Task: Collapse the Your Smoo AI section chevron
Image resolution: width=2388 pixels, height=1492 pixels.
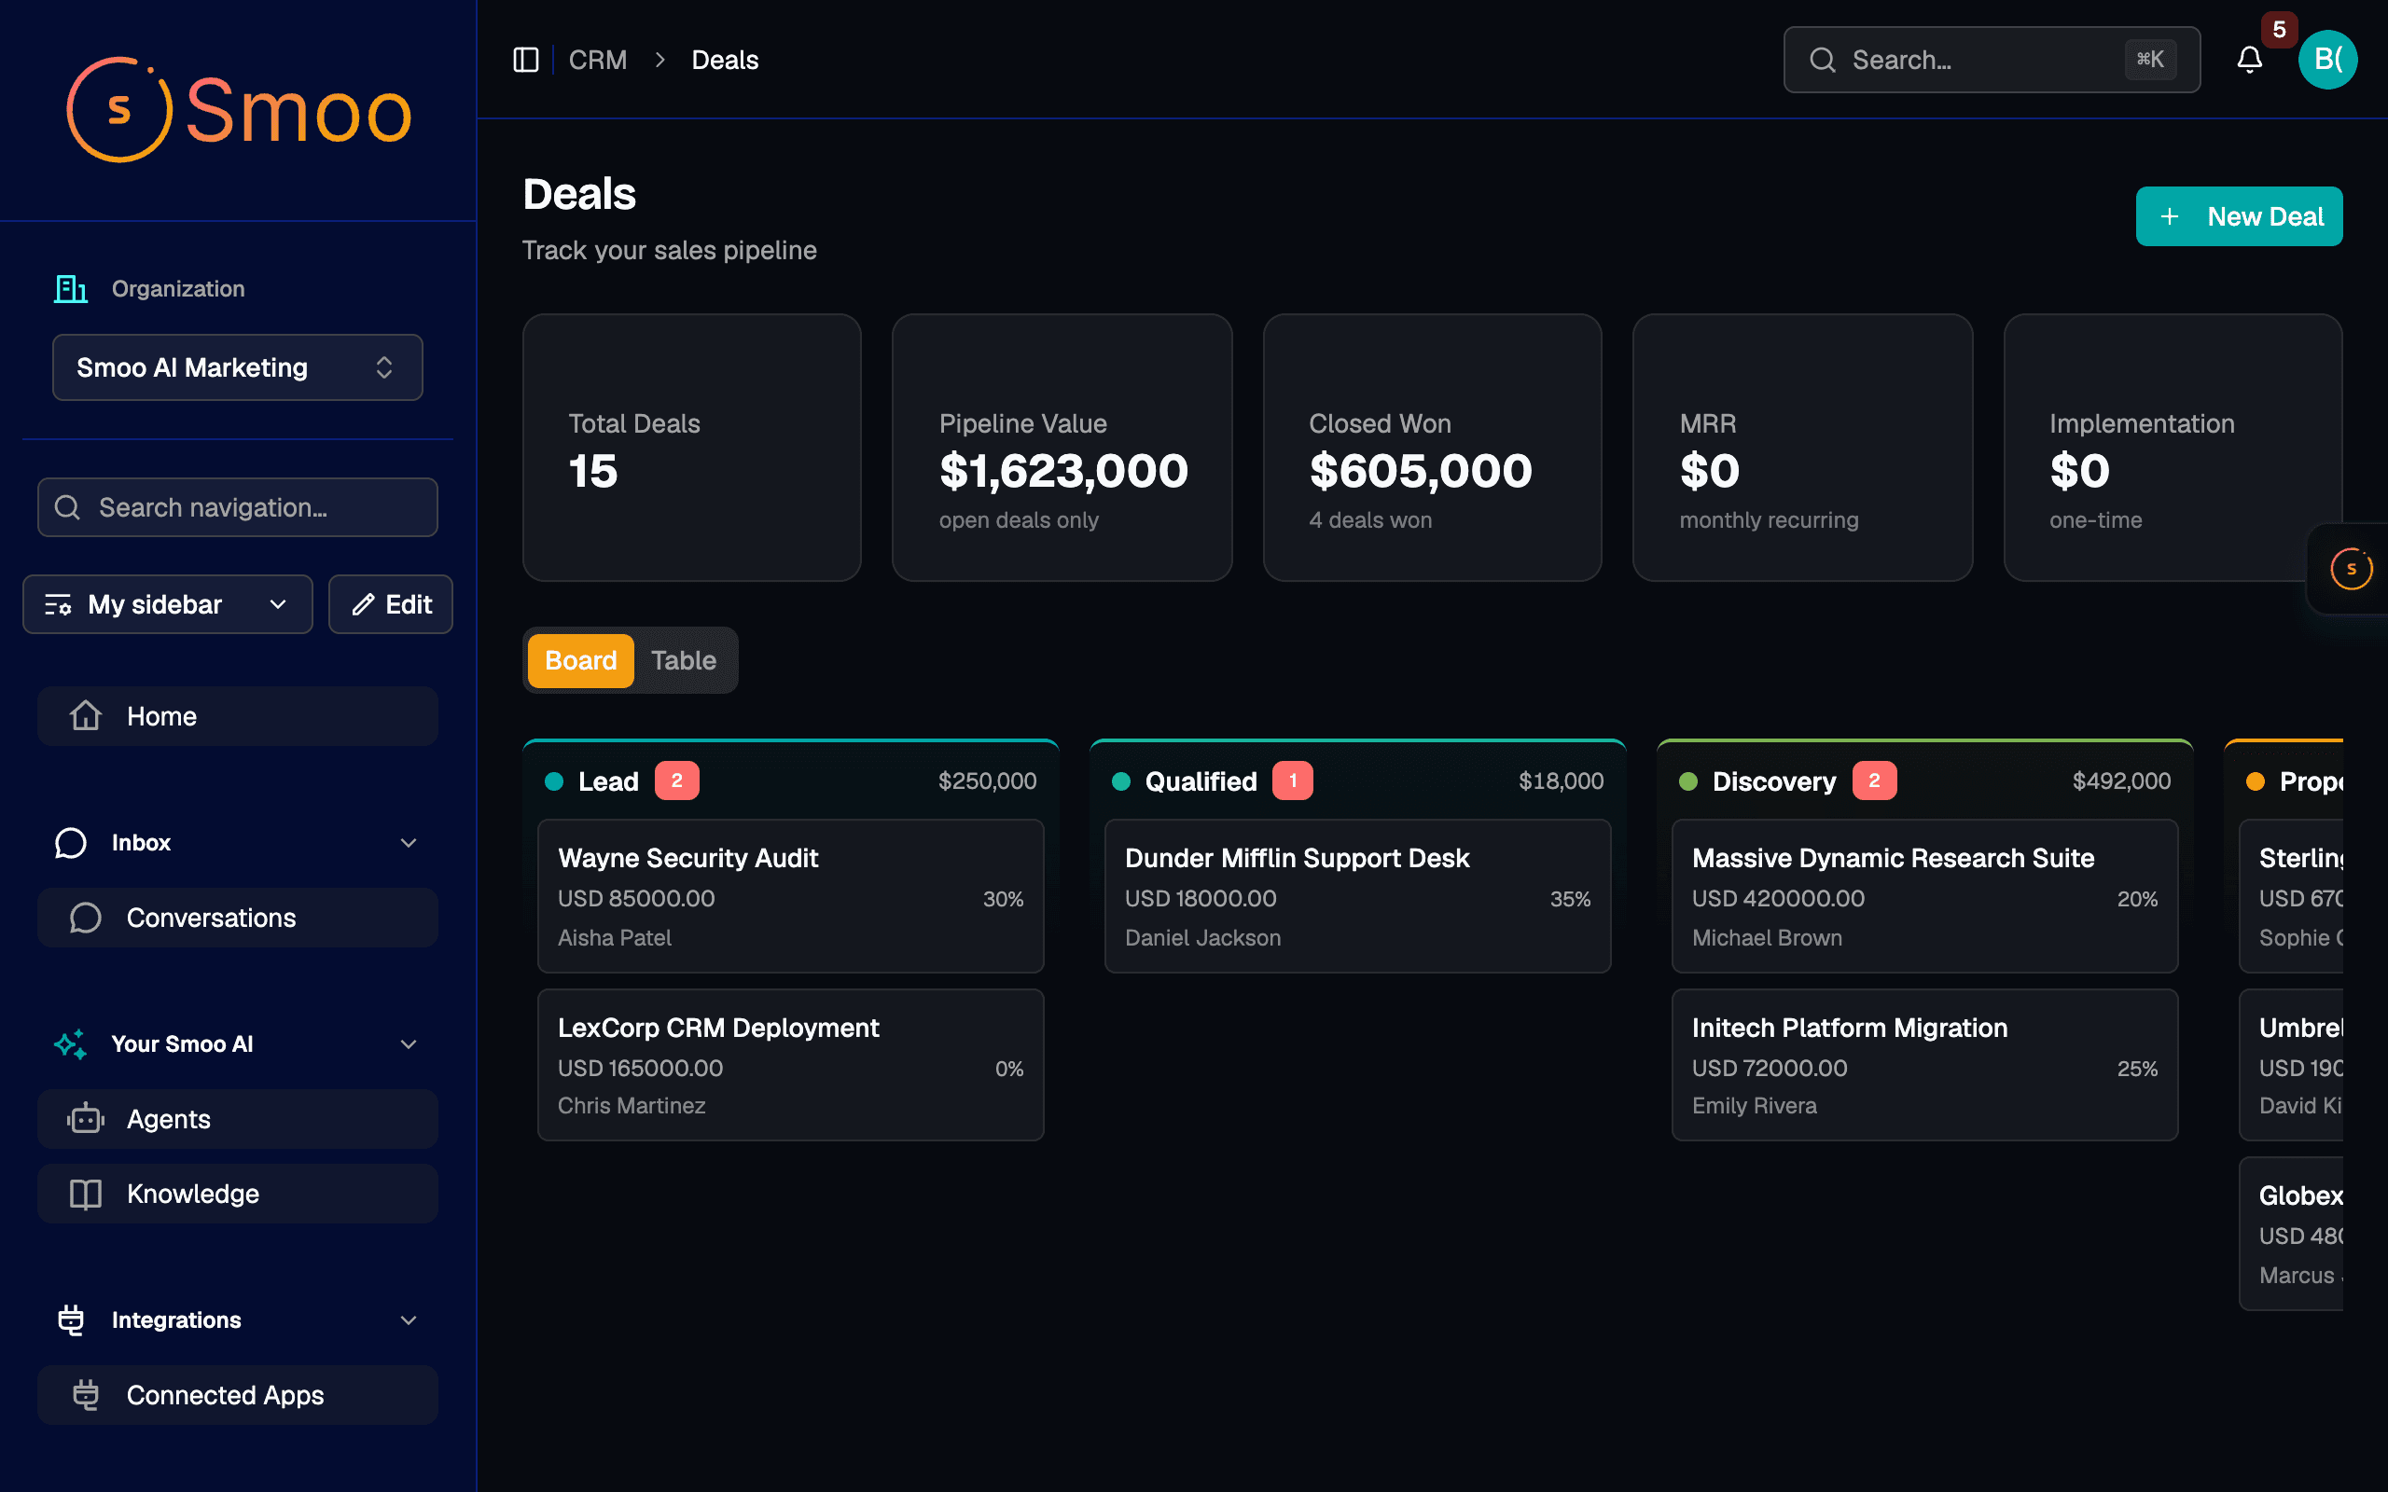Action: click(x=409, y=1044)
